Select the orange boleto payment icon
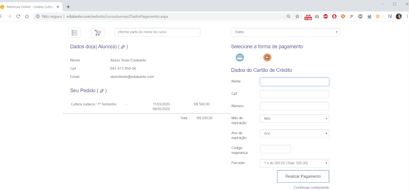The width and height of the screenshot is (409, 190). tap(267, 58)
